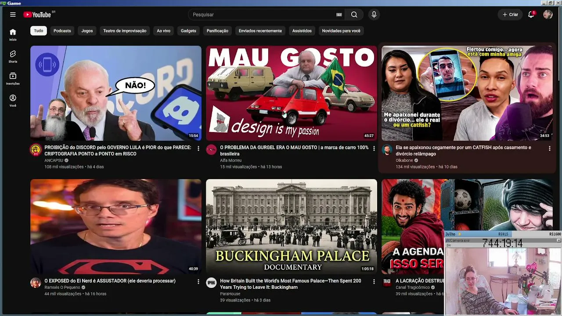Image resolution: width=562 pixels, height=316 pixels.
Task: Open title 'O PROBLEMA DA GURGEL ERA O MAU GOSTO'
Action: [x=294, y=151]
